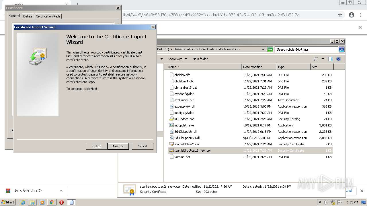Show hidden tray icons arrow
Viewport: 367px width, 206px height.
point(320,202)
